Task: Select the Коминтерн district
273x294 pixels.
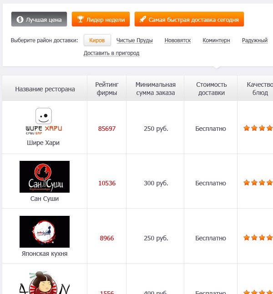Action: pyautogui.click(x=216, y=40)
